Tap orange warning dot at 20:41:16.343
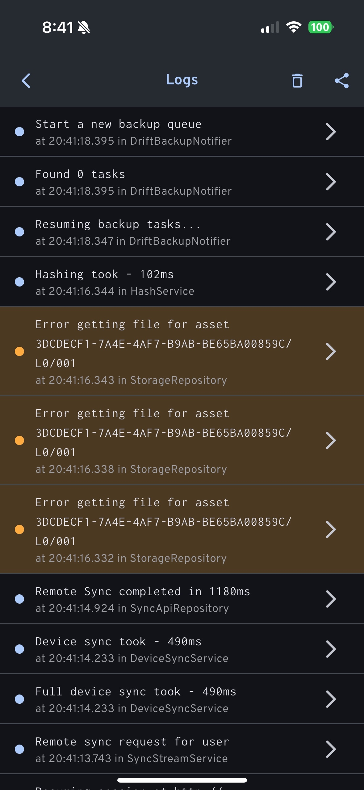 coord(19,351)
